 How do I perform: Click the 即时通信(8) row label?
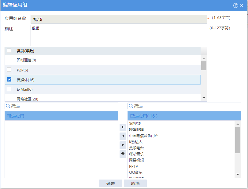pos(26,60)
